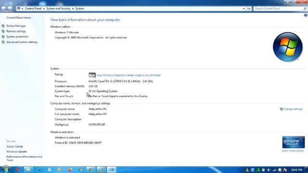Viewport: 308px width, 173px height.
Task: Open Control Panel Home
Action: click(19, 18)
